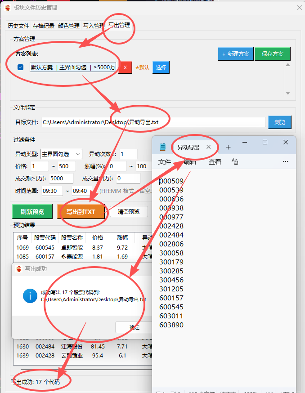Click the maximum 涨幅 field showing 100
The width and height of the screenshot is (305, 393).
[x=144, y=166]
